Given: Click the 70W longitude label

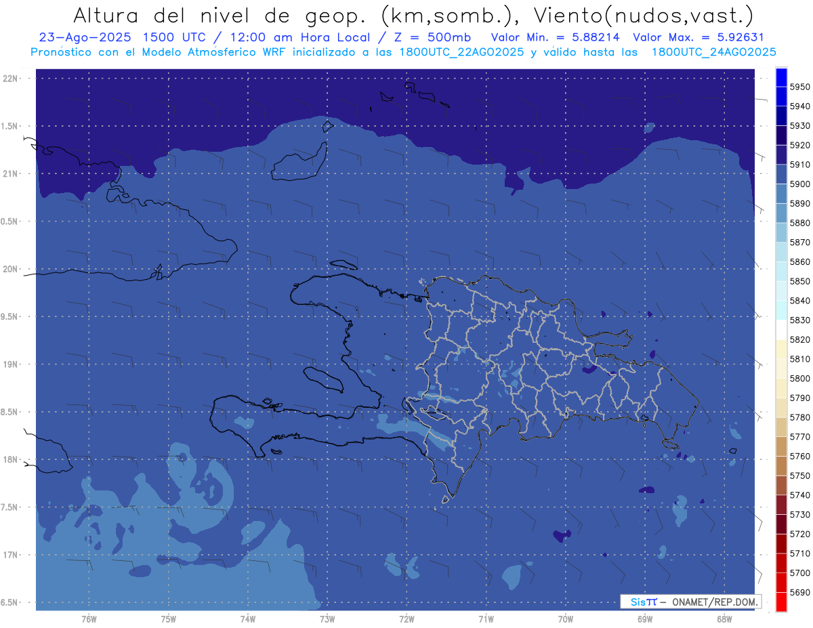Looking at the screenshot, I should click(x=566, y=619).
